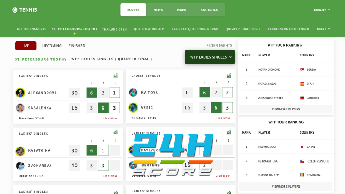Open statistics chart icon for Kasatkina match
The image size is (345, 194).
coord(116,132)
